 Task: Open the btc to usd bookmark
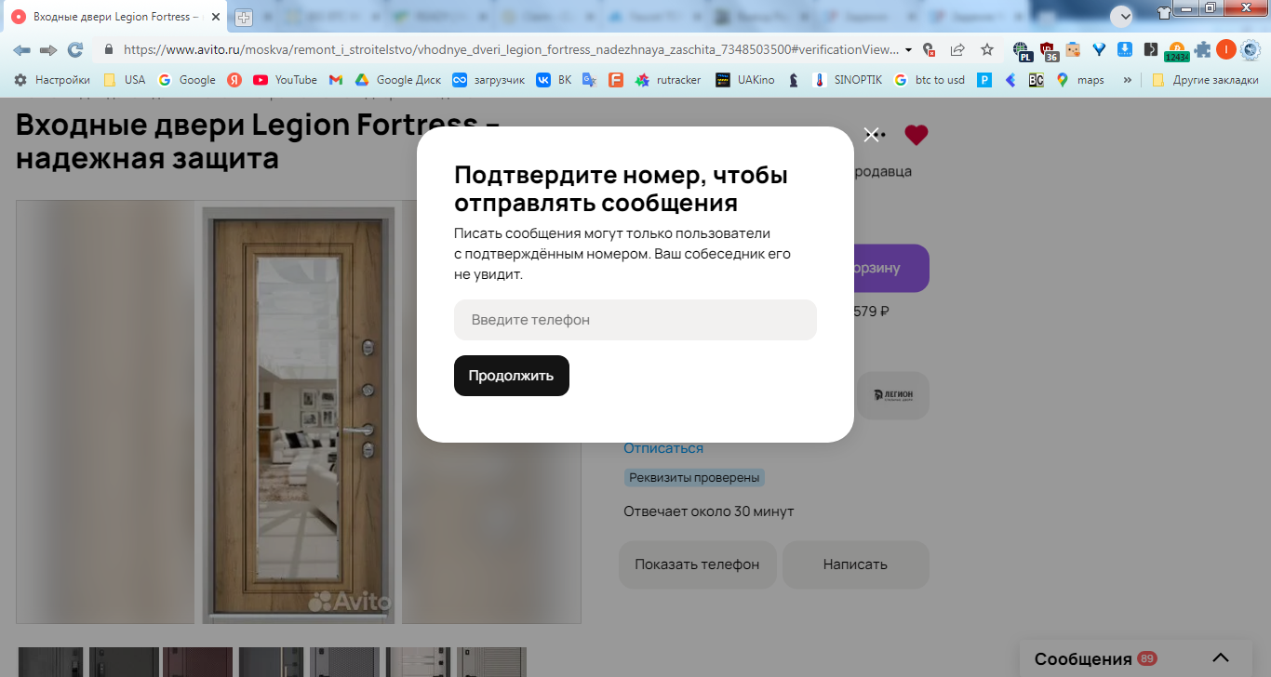[x=930, y=80]
